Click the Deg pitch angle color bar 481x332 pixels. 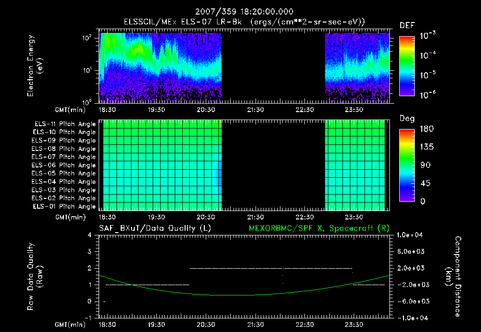407,166
